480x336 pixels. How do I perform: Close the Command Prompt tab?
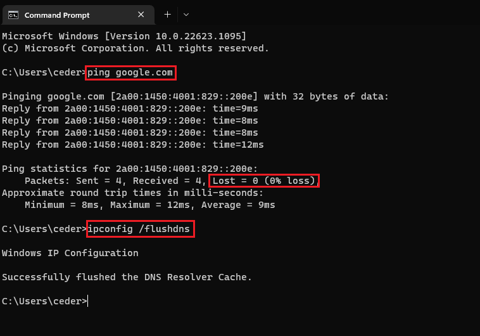click(x=142, y=15)
